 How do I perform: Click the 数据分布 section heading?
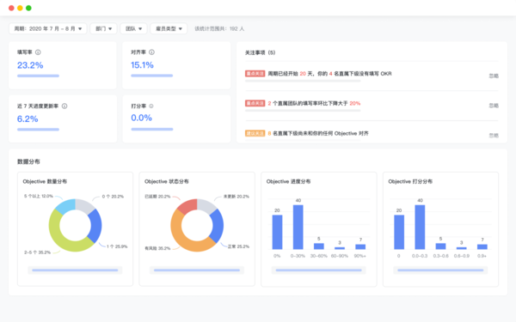tap(28, 161)
